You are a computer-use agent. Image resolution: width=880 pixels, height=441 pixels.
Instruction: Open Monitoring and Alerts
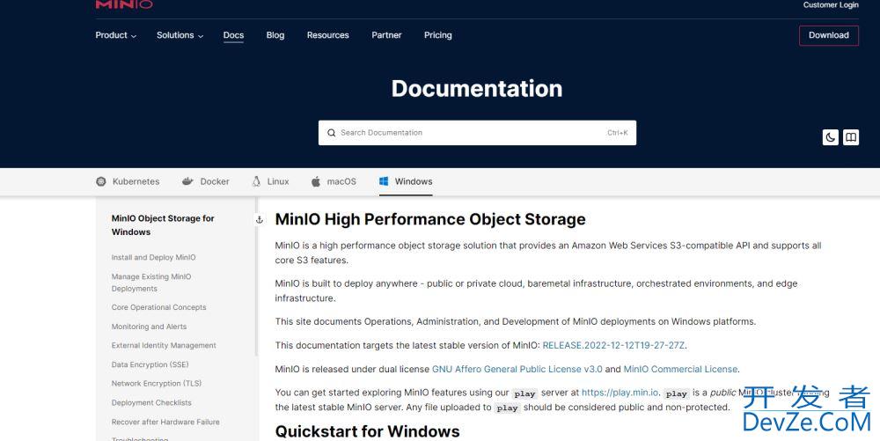pos(150,327)
